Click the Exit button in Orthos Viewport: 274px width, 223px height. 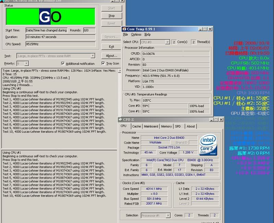coord(111,47)
